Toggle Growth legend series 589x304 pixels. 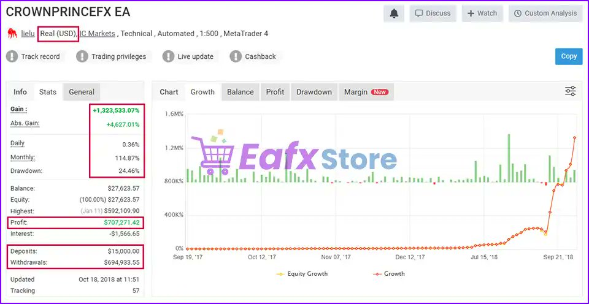pyautogui.click(x=389, y=274)
